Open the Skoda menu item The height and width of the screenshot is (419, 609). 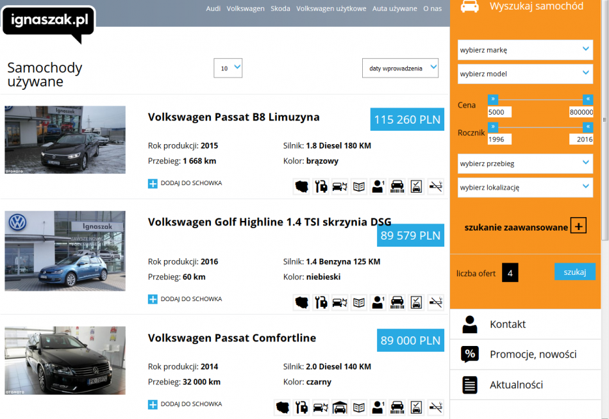pos(280,8)
